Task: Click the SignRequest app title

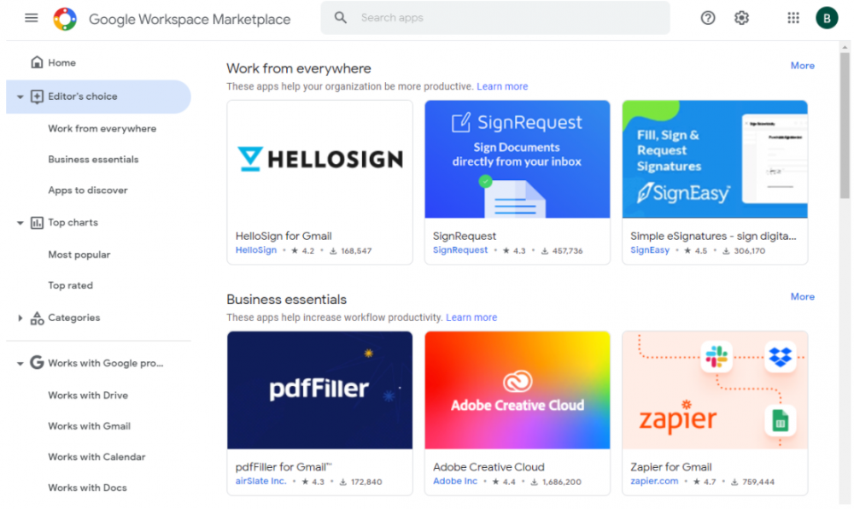Action: (464, 236)
